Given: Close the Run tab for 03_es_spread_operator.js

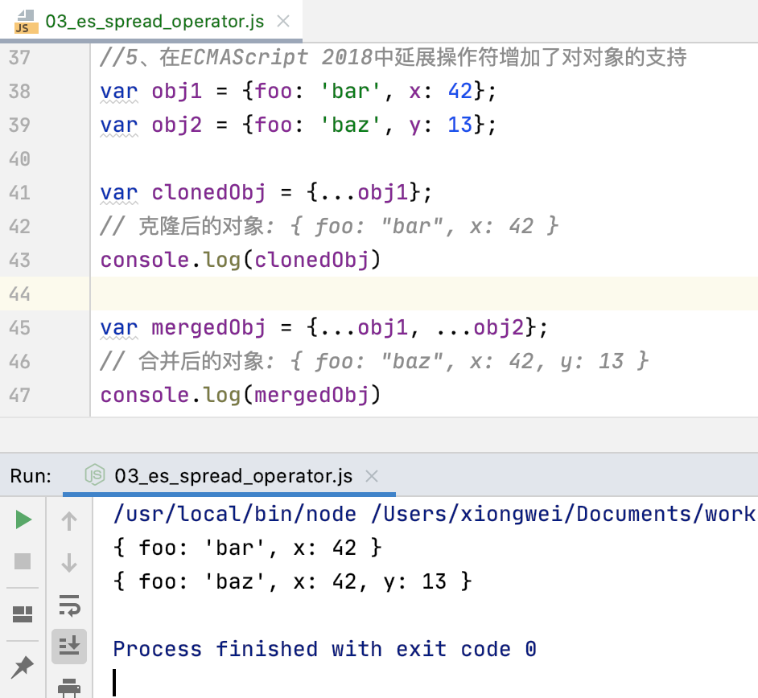Looking at the screenshot, I should click(372, 476).
